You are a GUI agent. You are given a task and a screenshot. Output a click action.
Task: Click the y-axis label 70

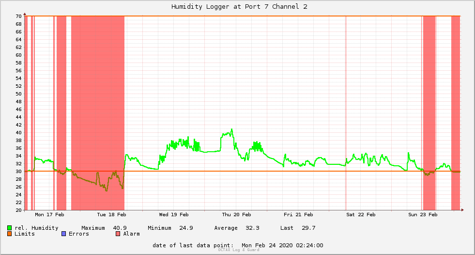(19, 16)
